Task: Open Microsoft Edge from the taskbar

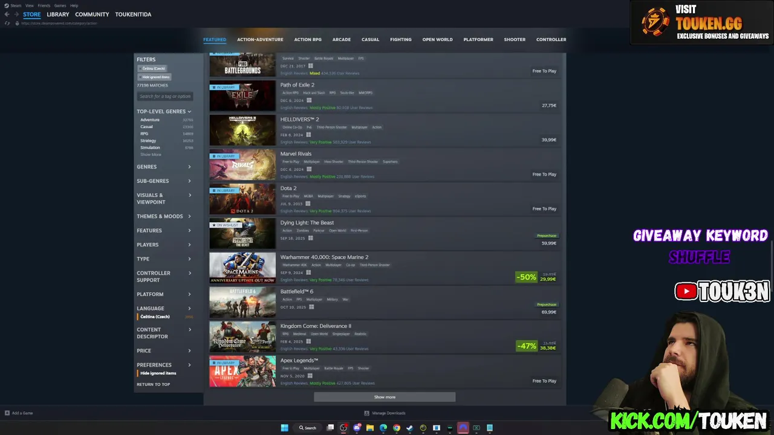Action: click(x=383, y=428)
